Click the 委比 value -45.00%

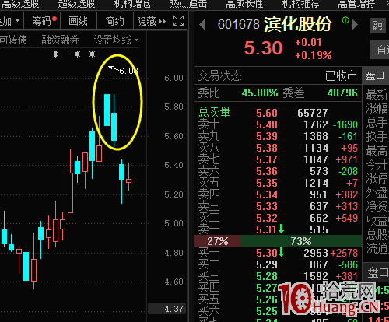(x=258, y=93)
